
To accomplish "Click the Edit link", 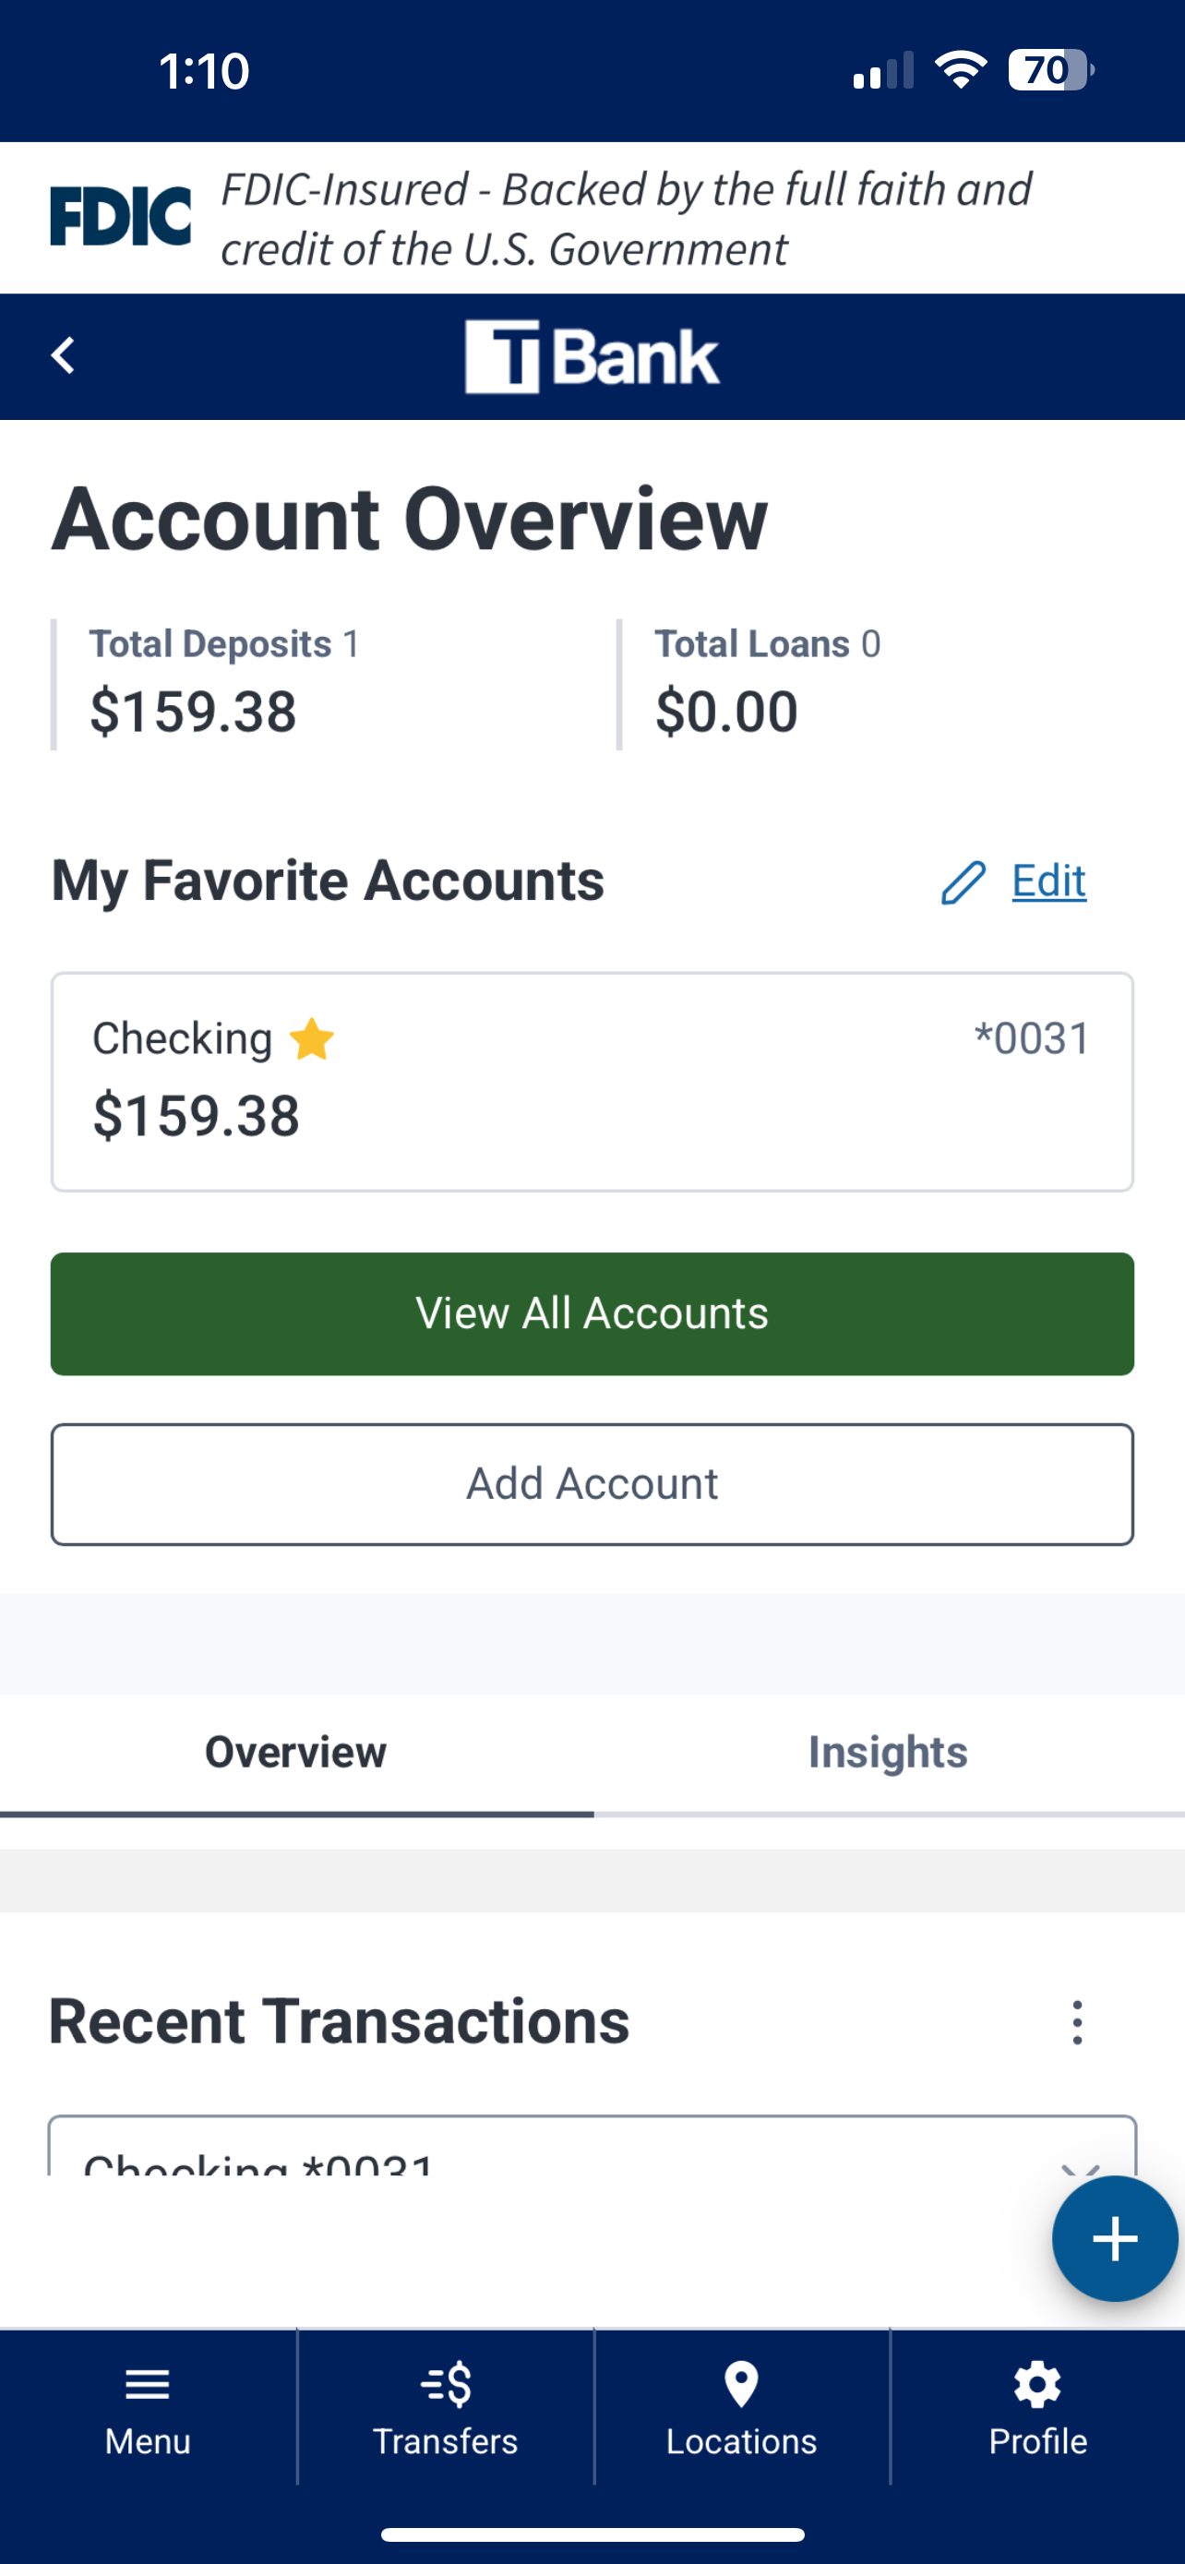I will [x=1048, y=881].
